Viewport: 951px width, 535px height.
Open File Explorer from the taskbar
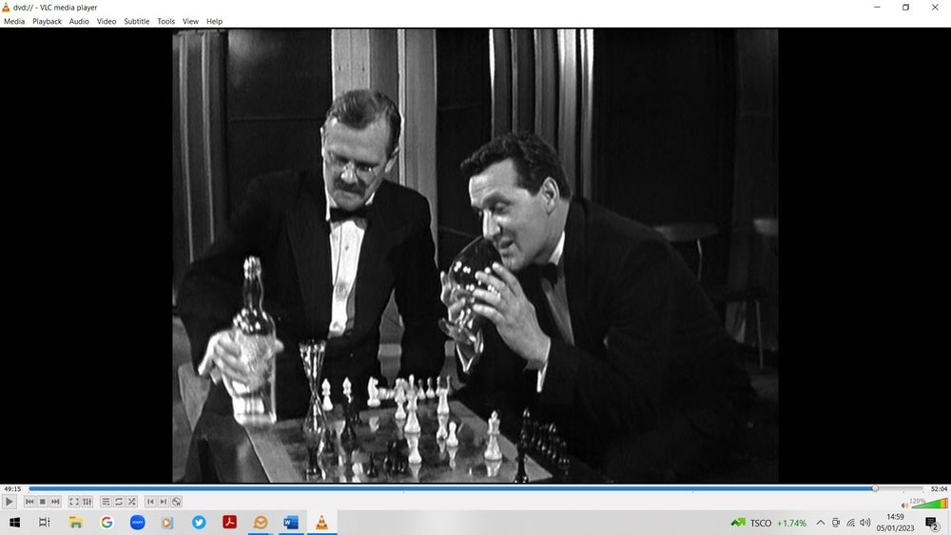click(75, 523)
